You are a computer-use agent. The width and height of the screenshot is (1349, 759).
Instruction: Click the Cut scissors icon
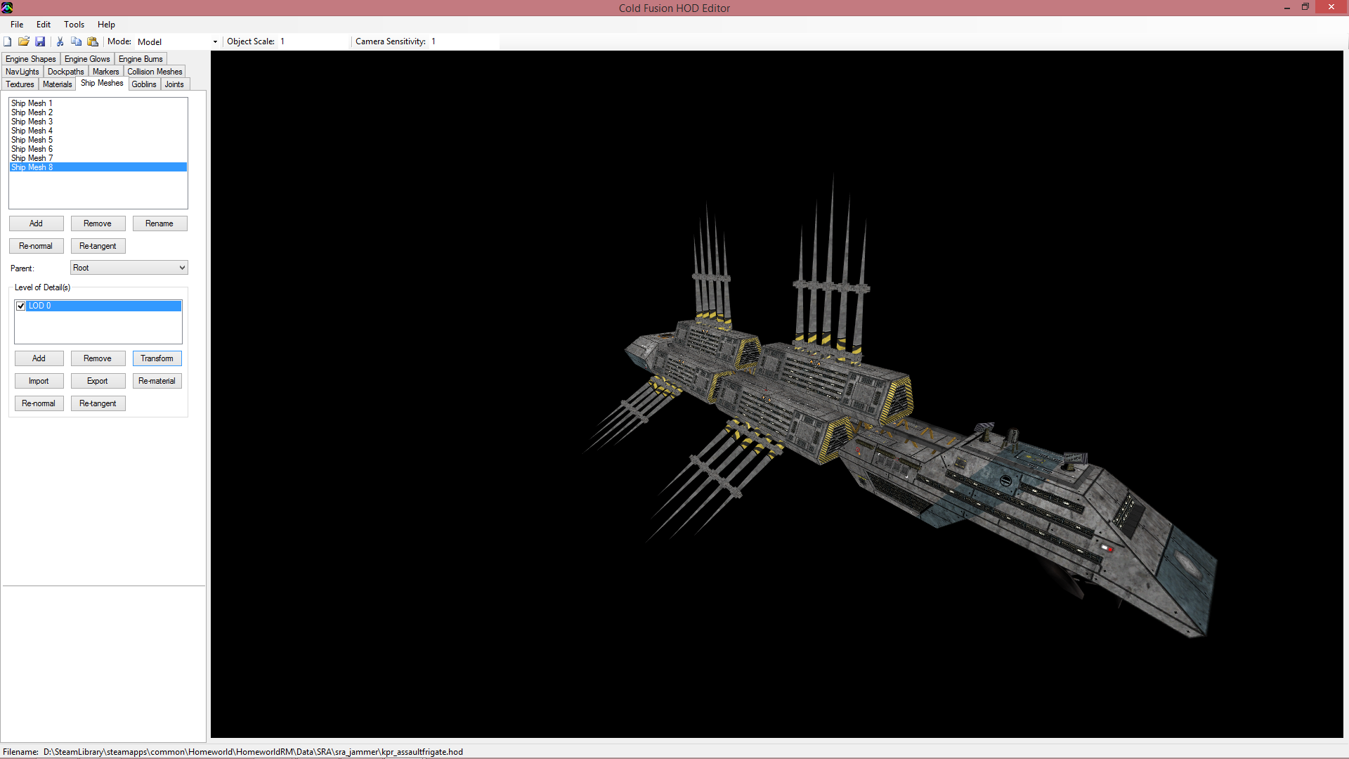point(60,41)
